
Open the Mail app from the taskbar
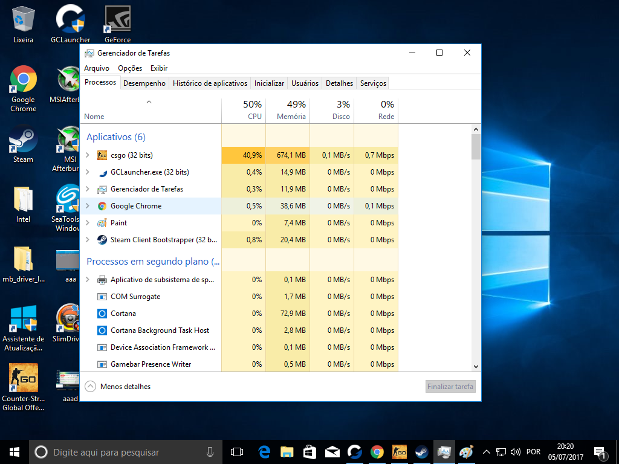(x=332, y=452)
